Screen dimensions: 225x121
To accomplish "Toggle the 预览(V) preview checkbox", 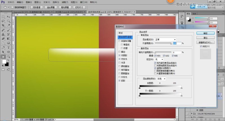I will tap(201, 46).
